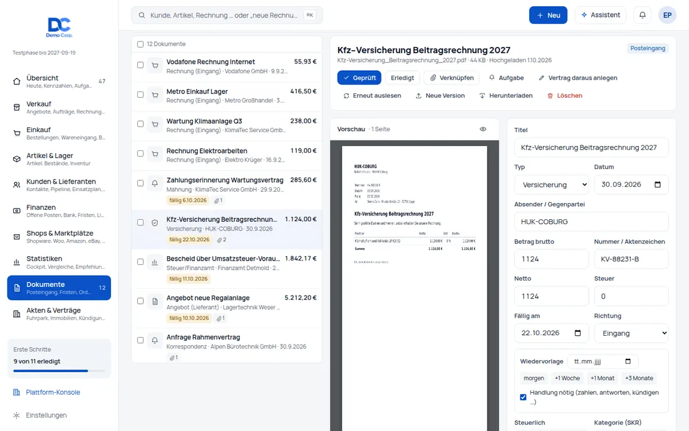Click the Titel input field

[591, 148]
